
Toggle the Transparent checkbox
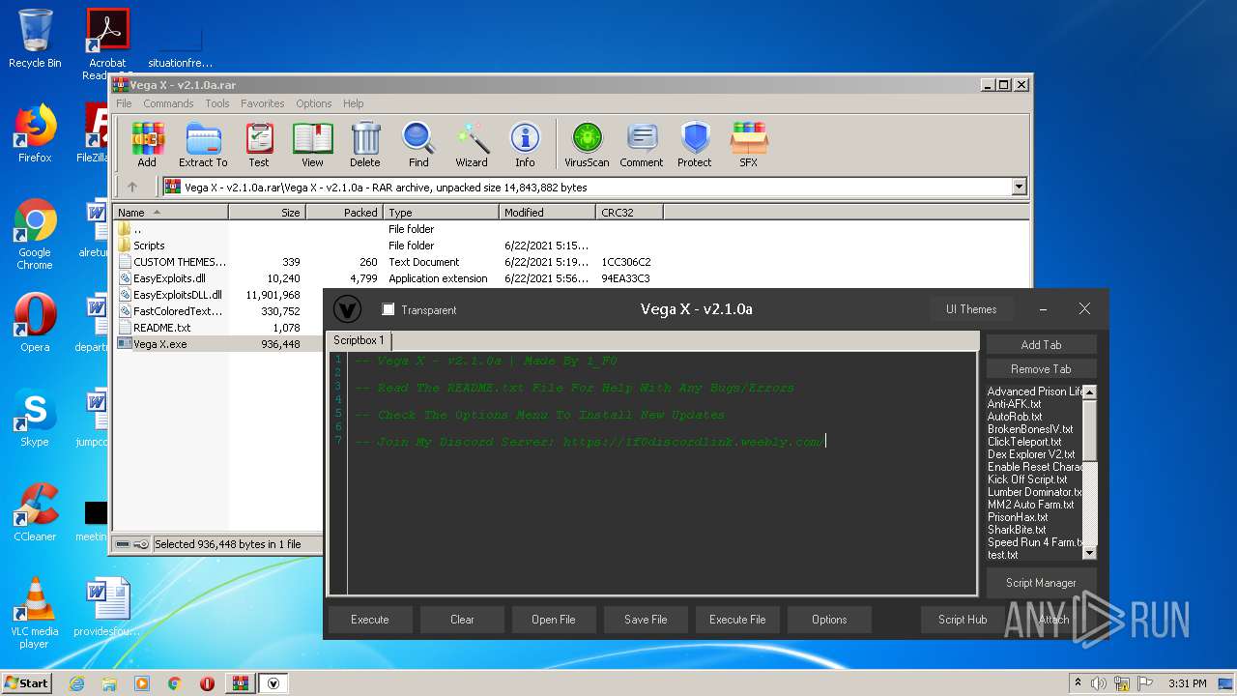coord(388,309)
